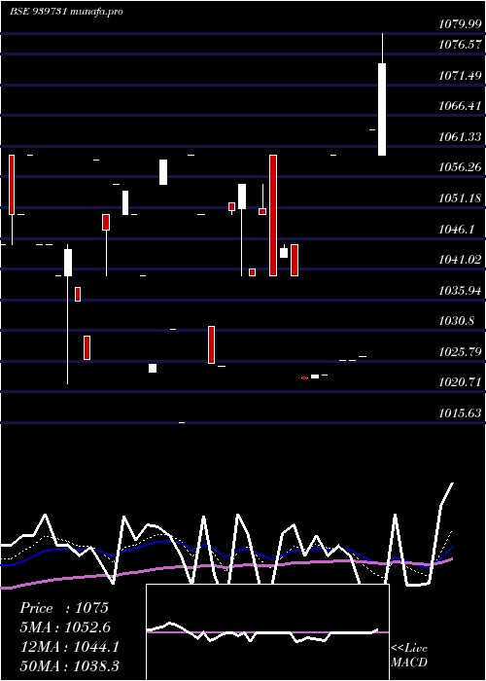Select the 1061.33 price level text
Screen dimensions: 486x681
[x=460, y=137]
